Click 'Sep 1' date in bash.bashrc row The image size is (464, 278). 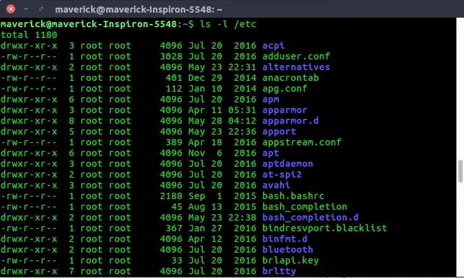(x=205, y=196)
